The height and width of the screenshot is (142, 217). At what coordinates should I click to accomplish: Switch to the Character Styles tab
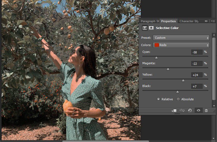[x=189, y=21]
